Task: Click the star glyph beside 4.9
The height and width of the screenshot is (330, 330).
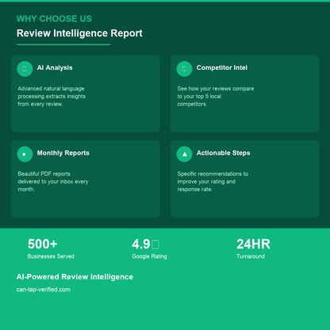Action: point(155,244)
